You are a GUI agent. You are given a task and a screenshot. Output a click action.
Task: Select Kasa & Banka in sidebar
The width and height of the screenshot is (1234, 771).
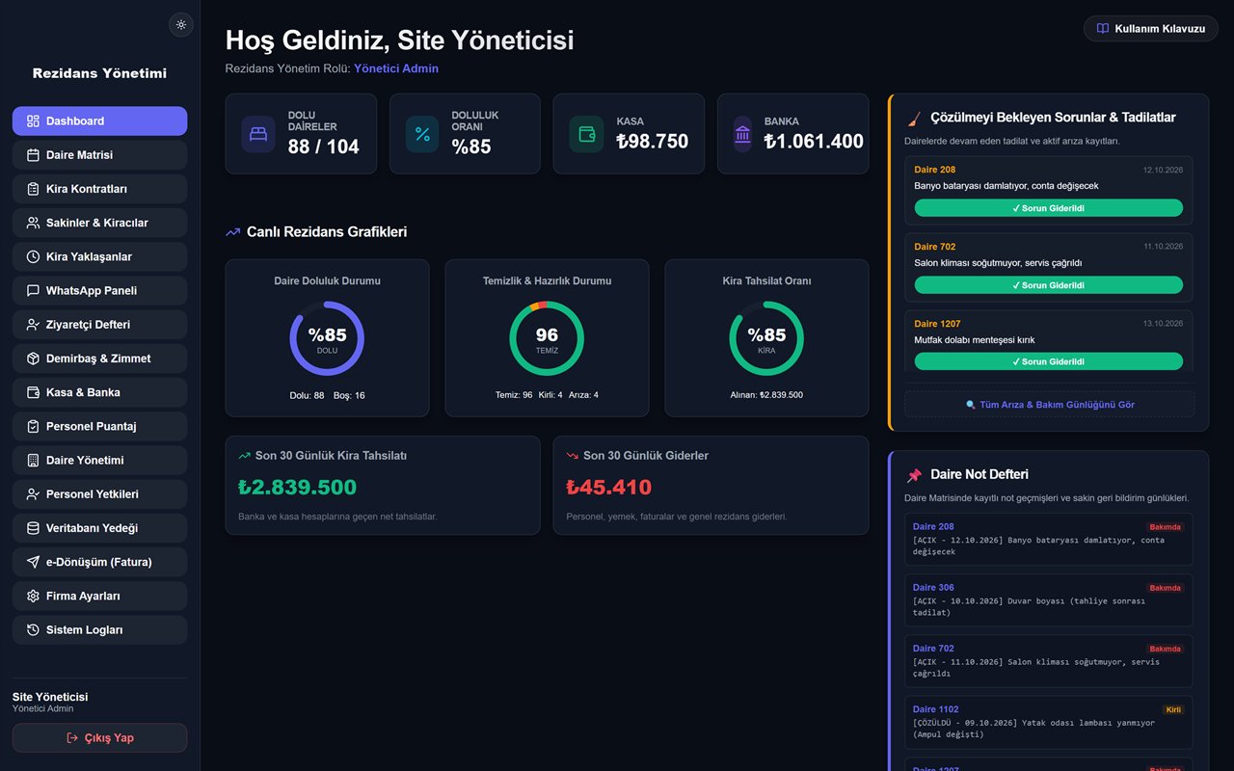pyautogui.click(x=100, y=392)
